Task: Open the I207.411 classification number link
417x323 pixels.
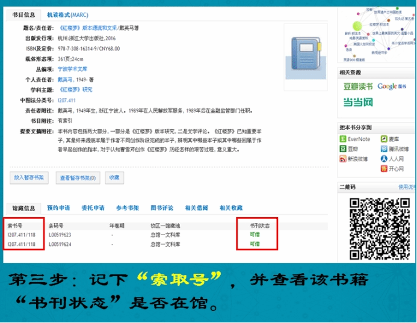Action: 66,100
